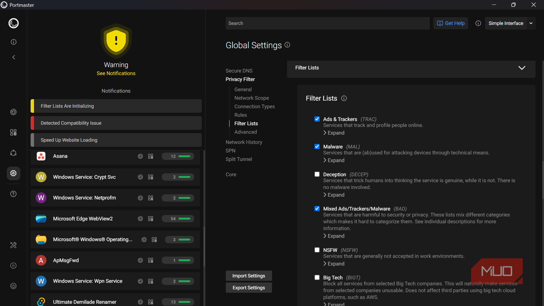Go to Rules settings
This screenshot has width=544, height=306.
pyautogui.click(x=241, y=115)
